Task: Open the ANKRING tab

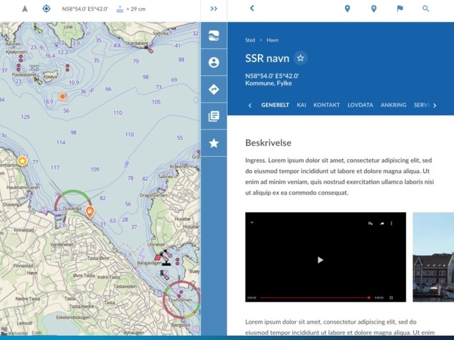Action: [x=393, y=105]
